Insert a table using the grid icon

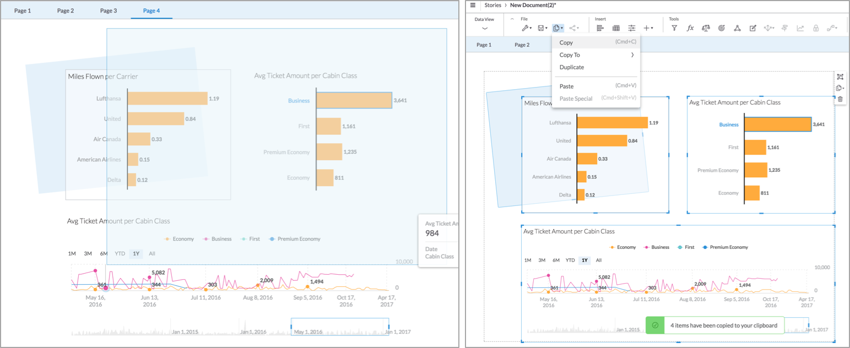616,28
